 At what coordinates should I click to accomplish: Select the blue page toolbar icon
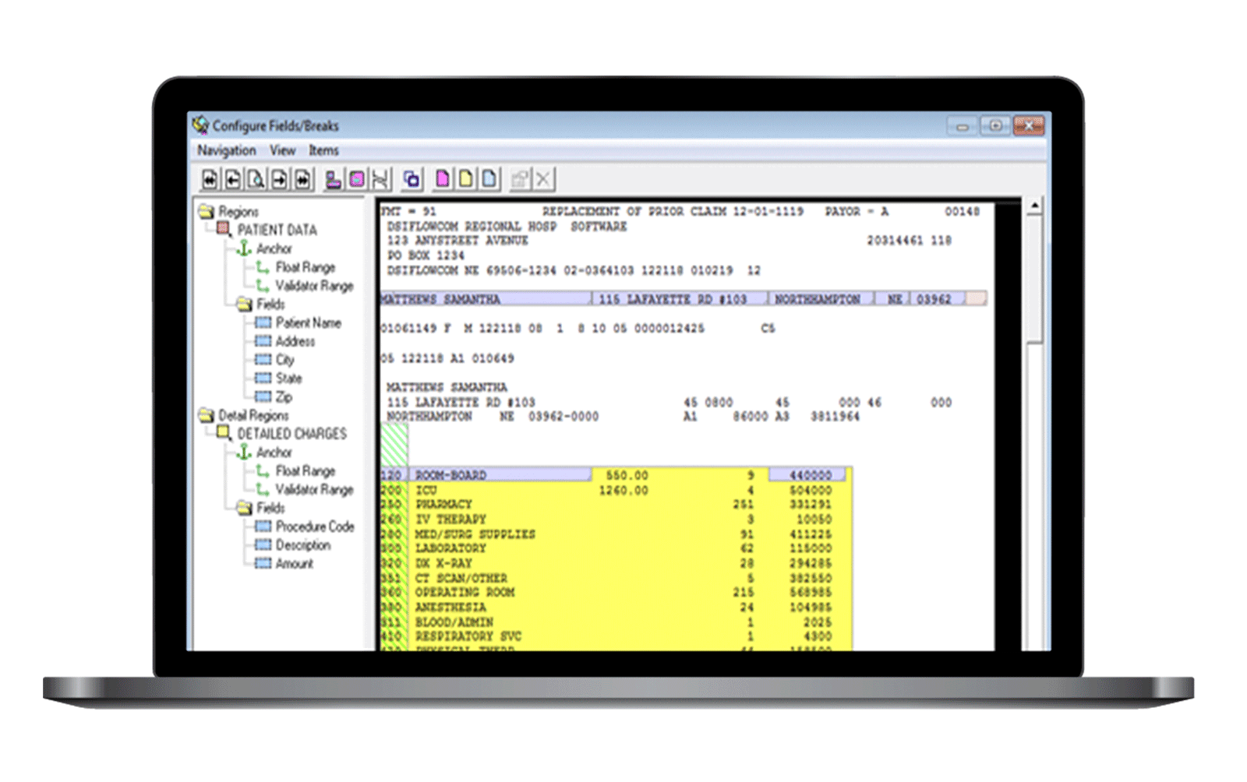489,180
